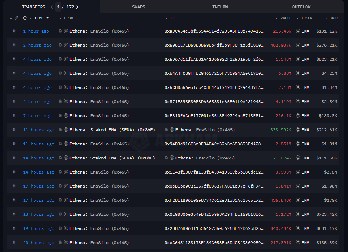
Task: Open the USD column filter
Action: [327, 18]
